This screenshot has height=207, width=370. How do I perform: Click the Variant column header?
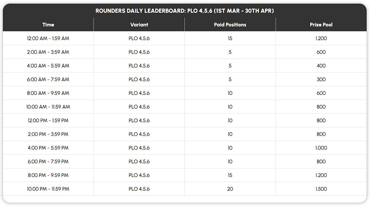coord(139,25)
